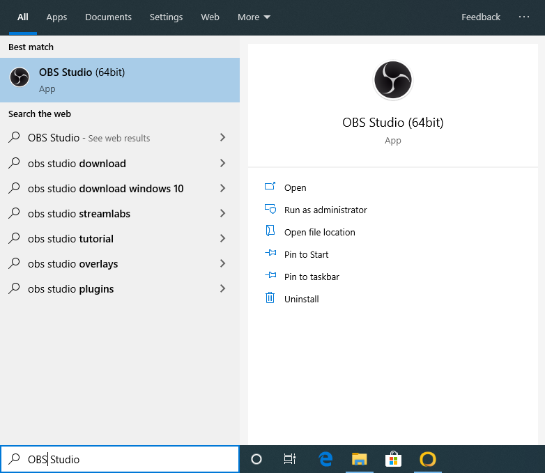This screenshot has height=473, width=545.
Task: Open Task View from the taskbar
Action: pyautogui.click(x=290, y=459)
